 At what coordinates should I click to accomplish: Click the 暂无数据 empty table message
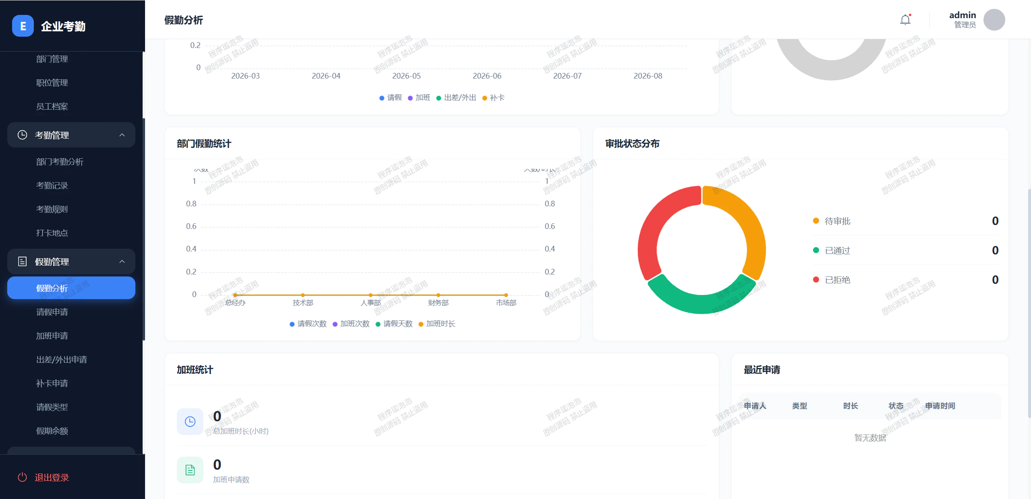[x=870, y=438]
